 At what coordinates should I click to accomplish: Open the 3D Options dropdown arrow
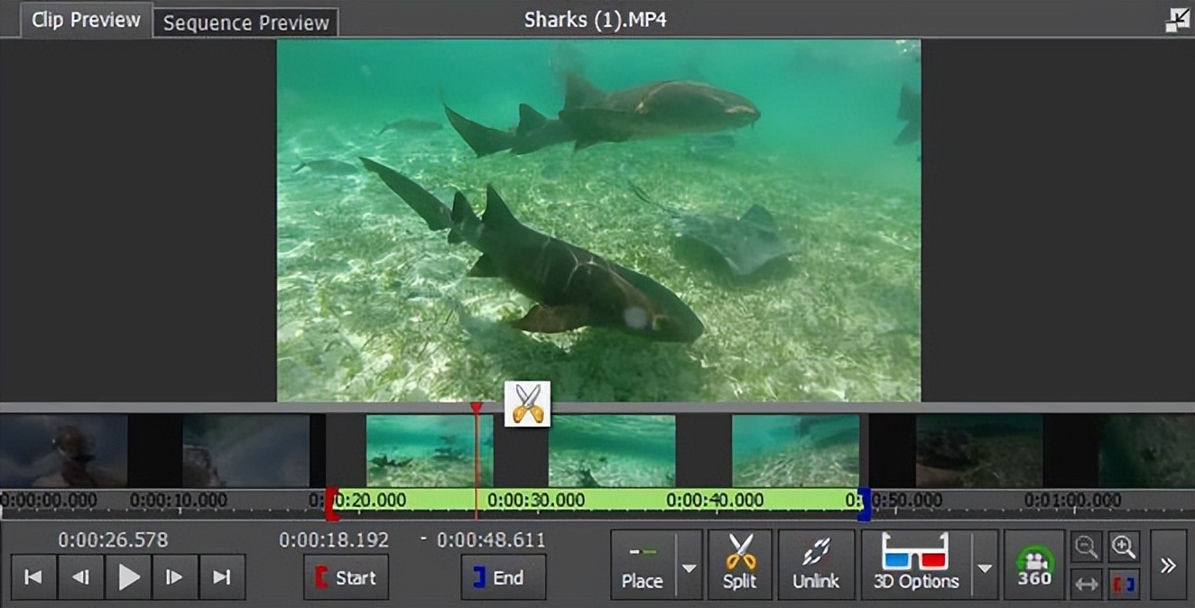(985, 567)
